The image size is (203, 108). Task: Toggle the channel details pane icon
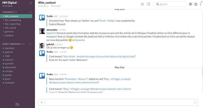click(x=148, y=4)
